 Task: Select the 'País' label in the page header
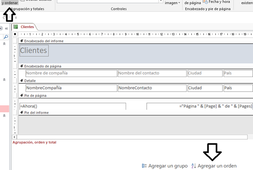pyautogui.click(x=238, y=73)
